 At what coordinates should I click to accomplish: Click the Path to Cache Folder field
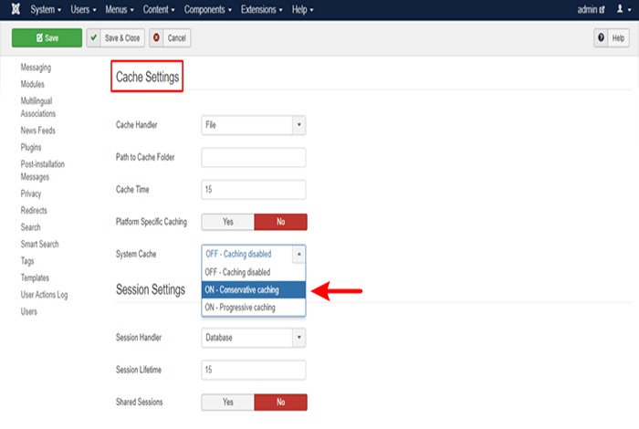[253, 157]
